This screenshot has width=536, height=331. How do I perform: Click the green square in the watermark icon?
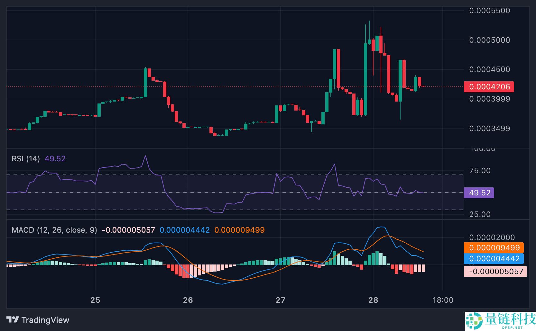[472, 318]
